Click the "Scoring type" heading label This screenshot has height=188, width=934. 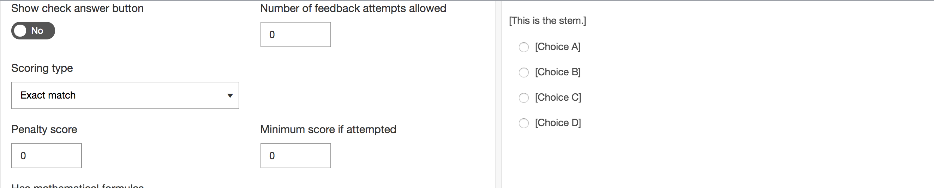(x=42, y=68)
